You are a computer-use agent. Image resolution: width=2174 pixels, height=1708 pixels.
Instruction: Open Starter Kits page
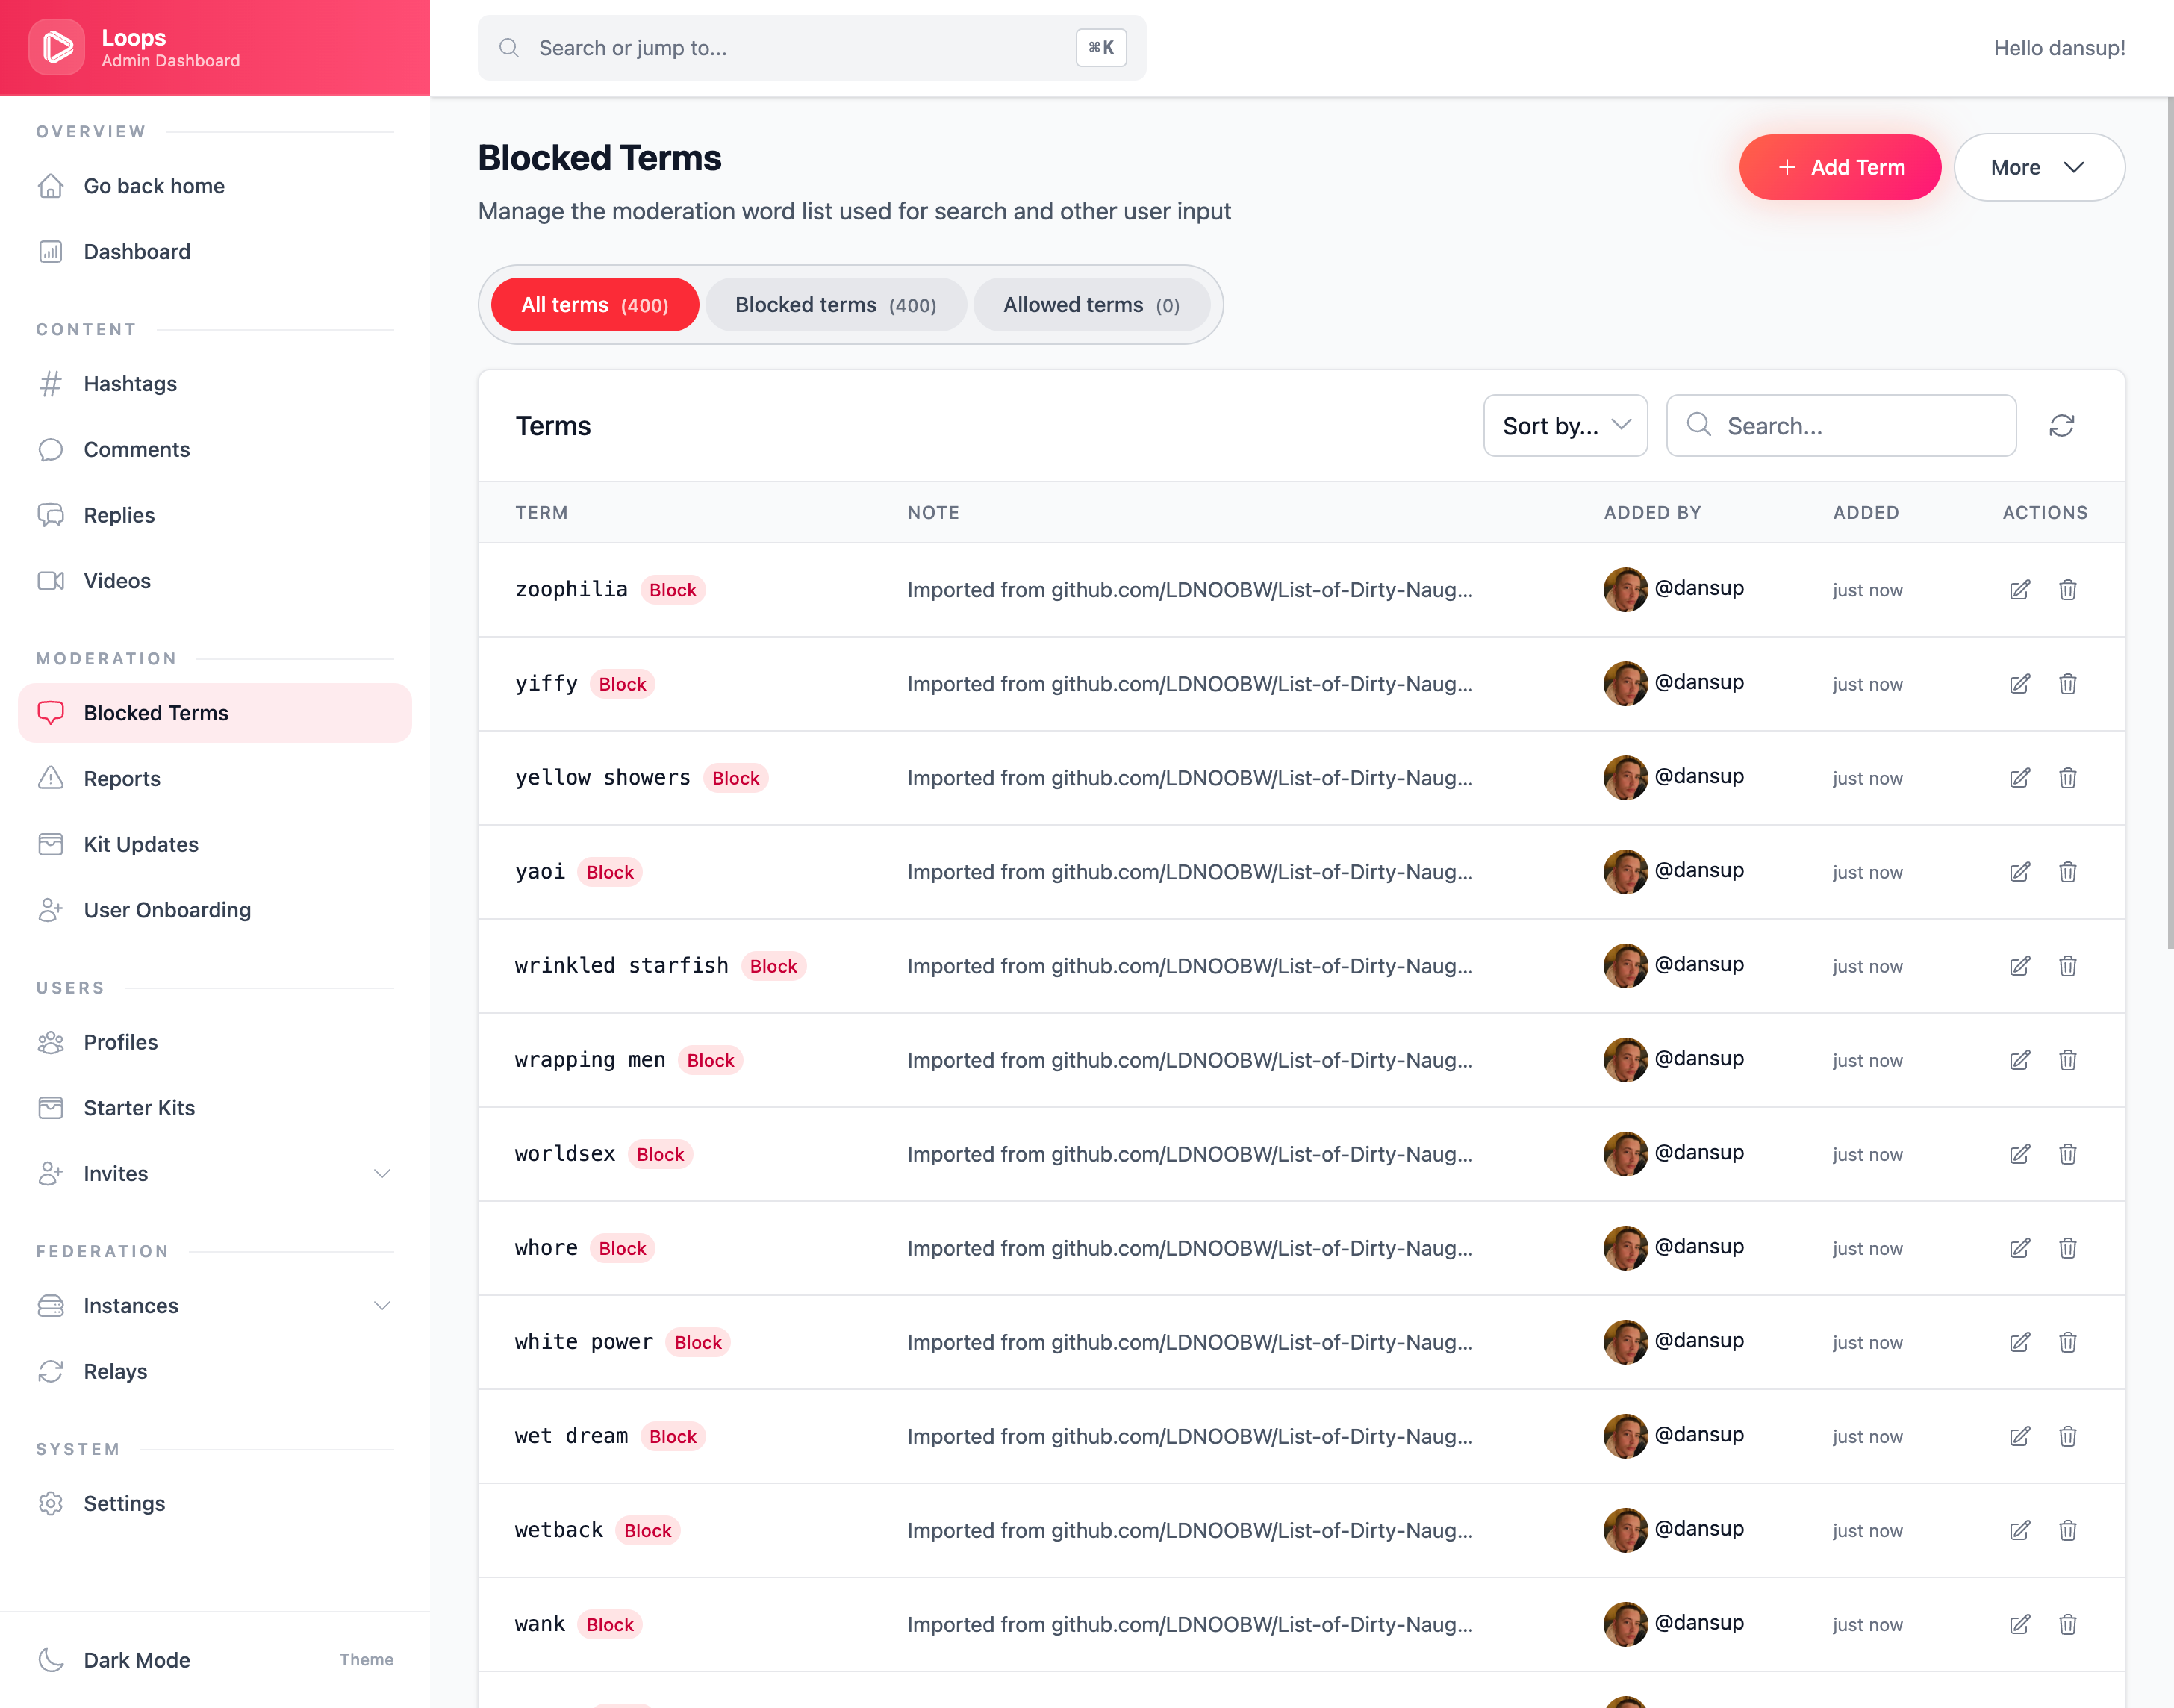tap(215, 1108)
